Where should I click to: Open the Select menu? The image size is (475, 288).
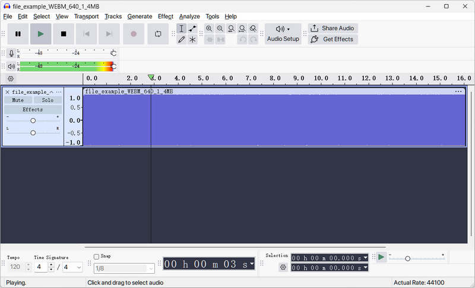pos(42,17)
